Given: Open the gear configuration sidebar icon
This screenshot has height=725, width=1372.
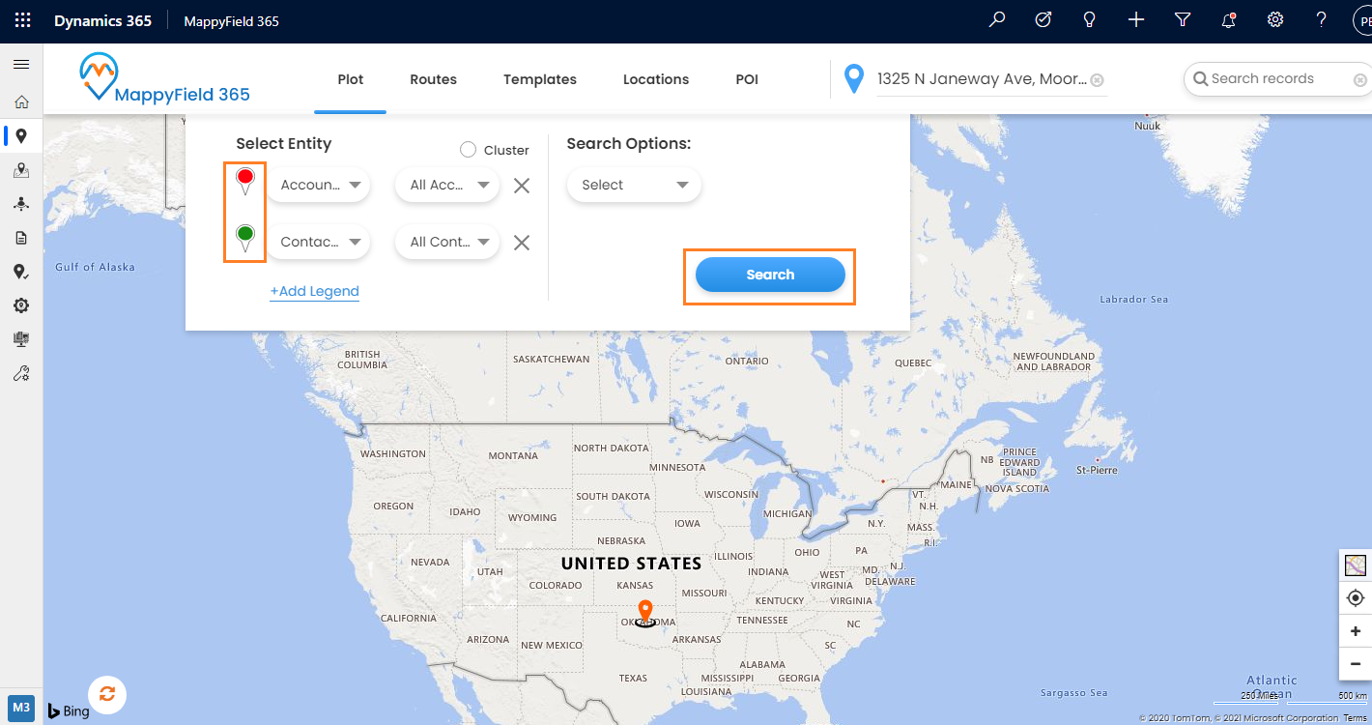Looking at the screenshot, I should coord(21,305).
